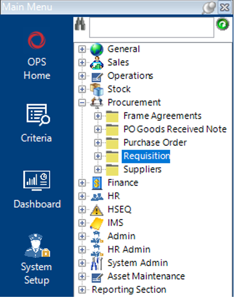Click the IMS yellow book icon
The height and width of the screenshot is (298, 234).
pyautogui.click(x=97, y=223)
